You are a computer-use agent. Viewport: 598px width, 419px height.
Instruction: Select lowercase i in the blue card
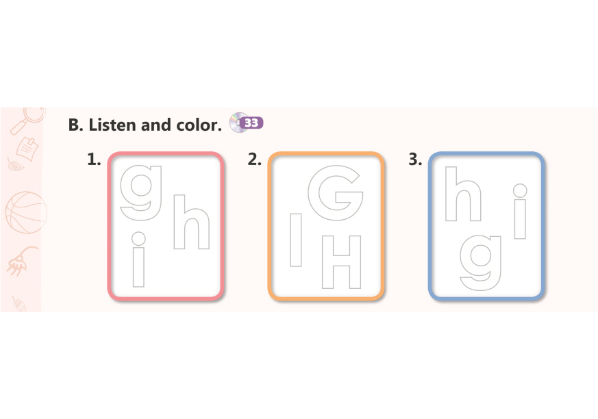(x=520, y=212)
